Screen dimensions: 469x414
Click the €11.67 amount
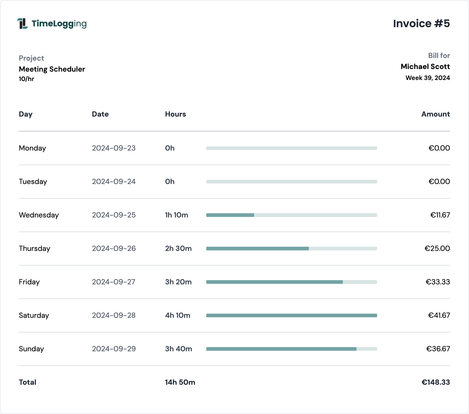point(440,215)
